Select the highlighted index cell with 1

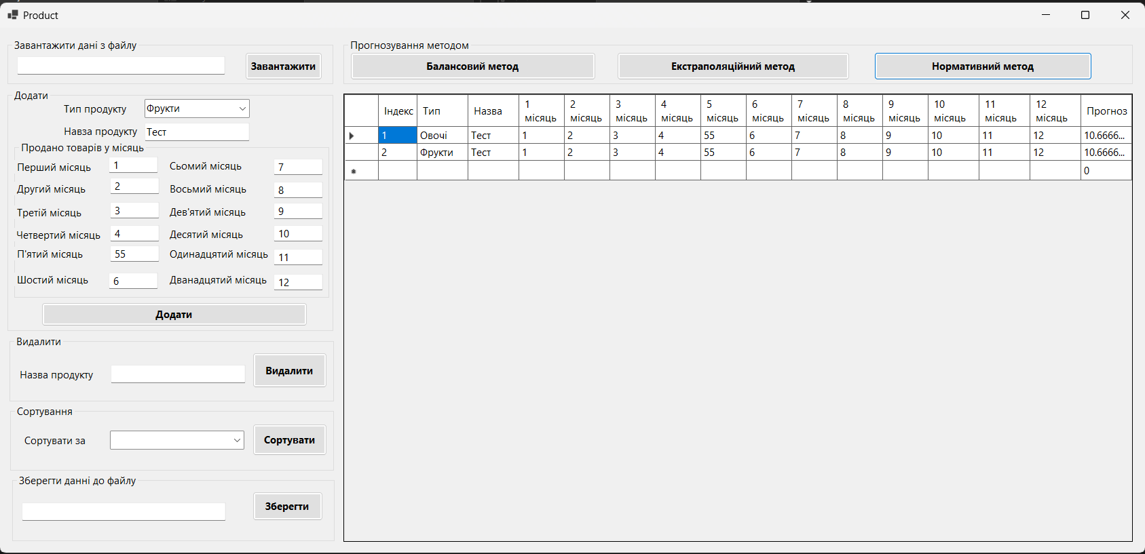pos(398,136)
